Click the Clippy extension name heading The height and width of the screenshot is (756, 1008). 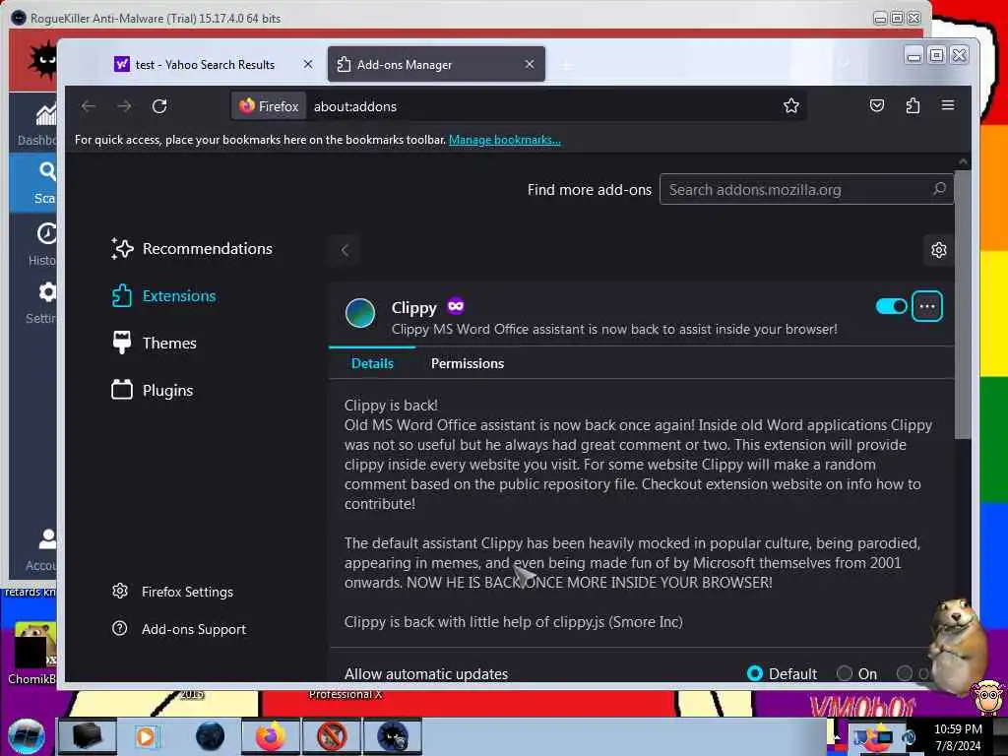[x=414, y=307]
